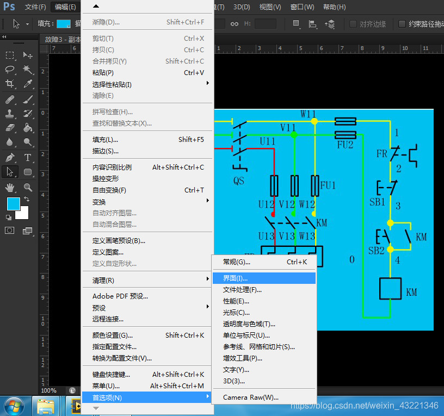Choose 界面 preferences entry

tap(264, 278)
